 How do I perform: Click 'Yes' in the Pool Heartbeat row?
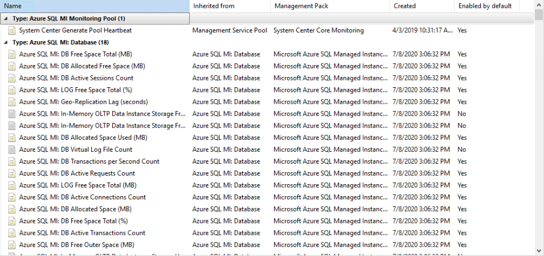(x=462, y=31)
